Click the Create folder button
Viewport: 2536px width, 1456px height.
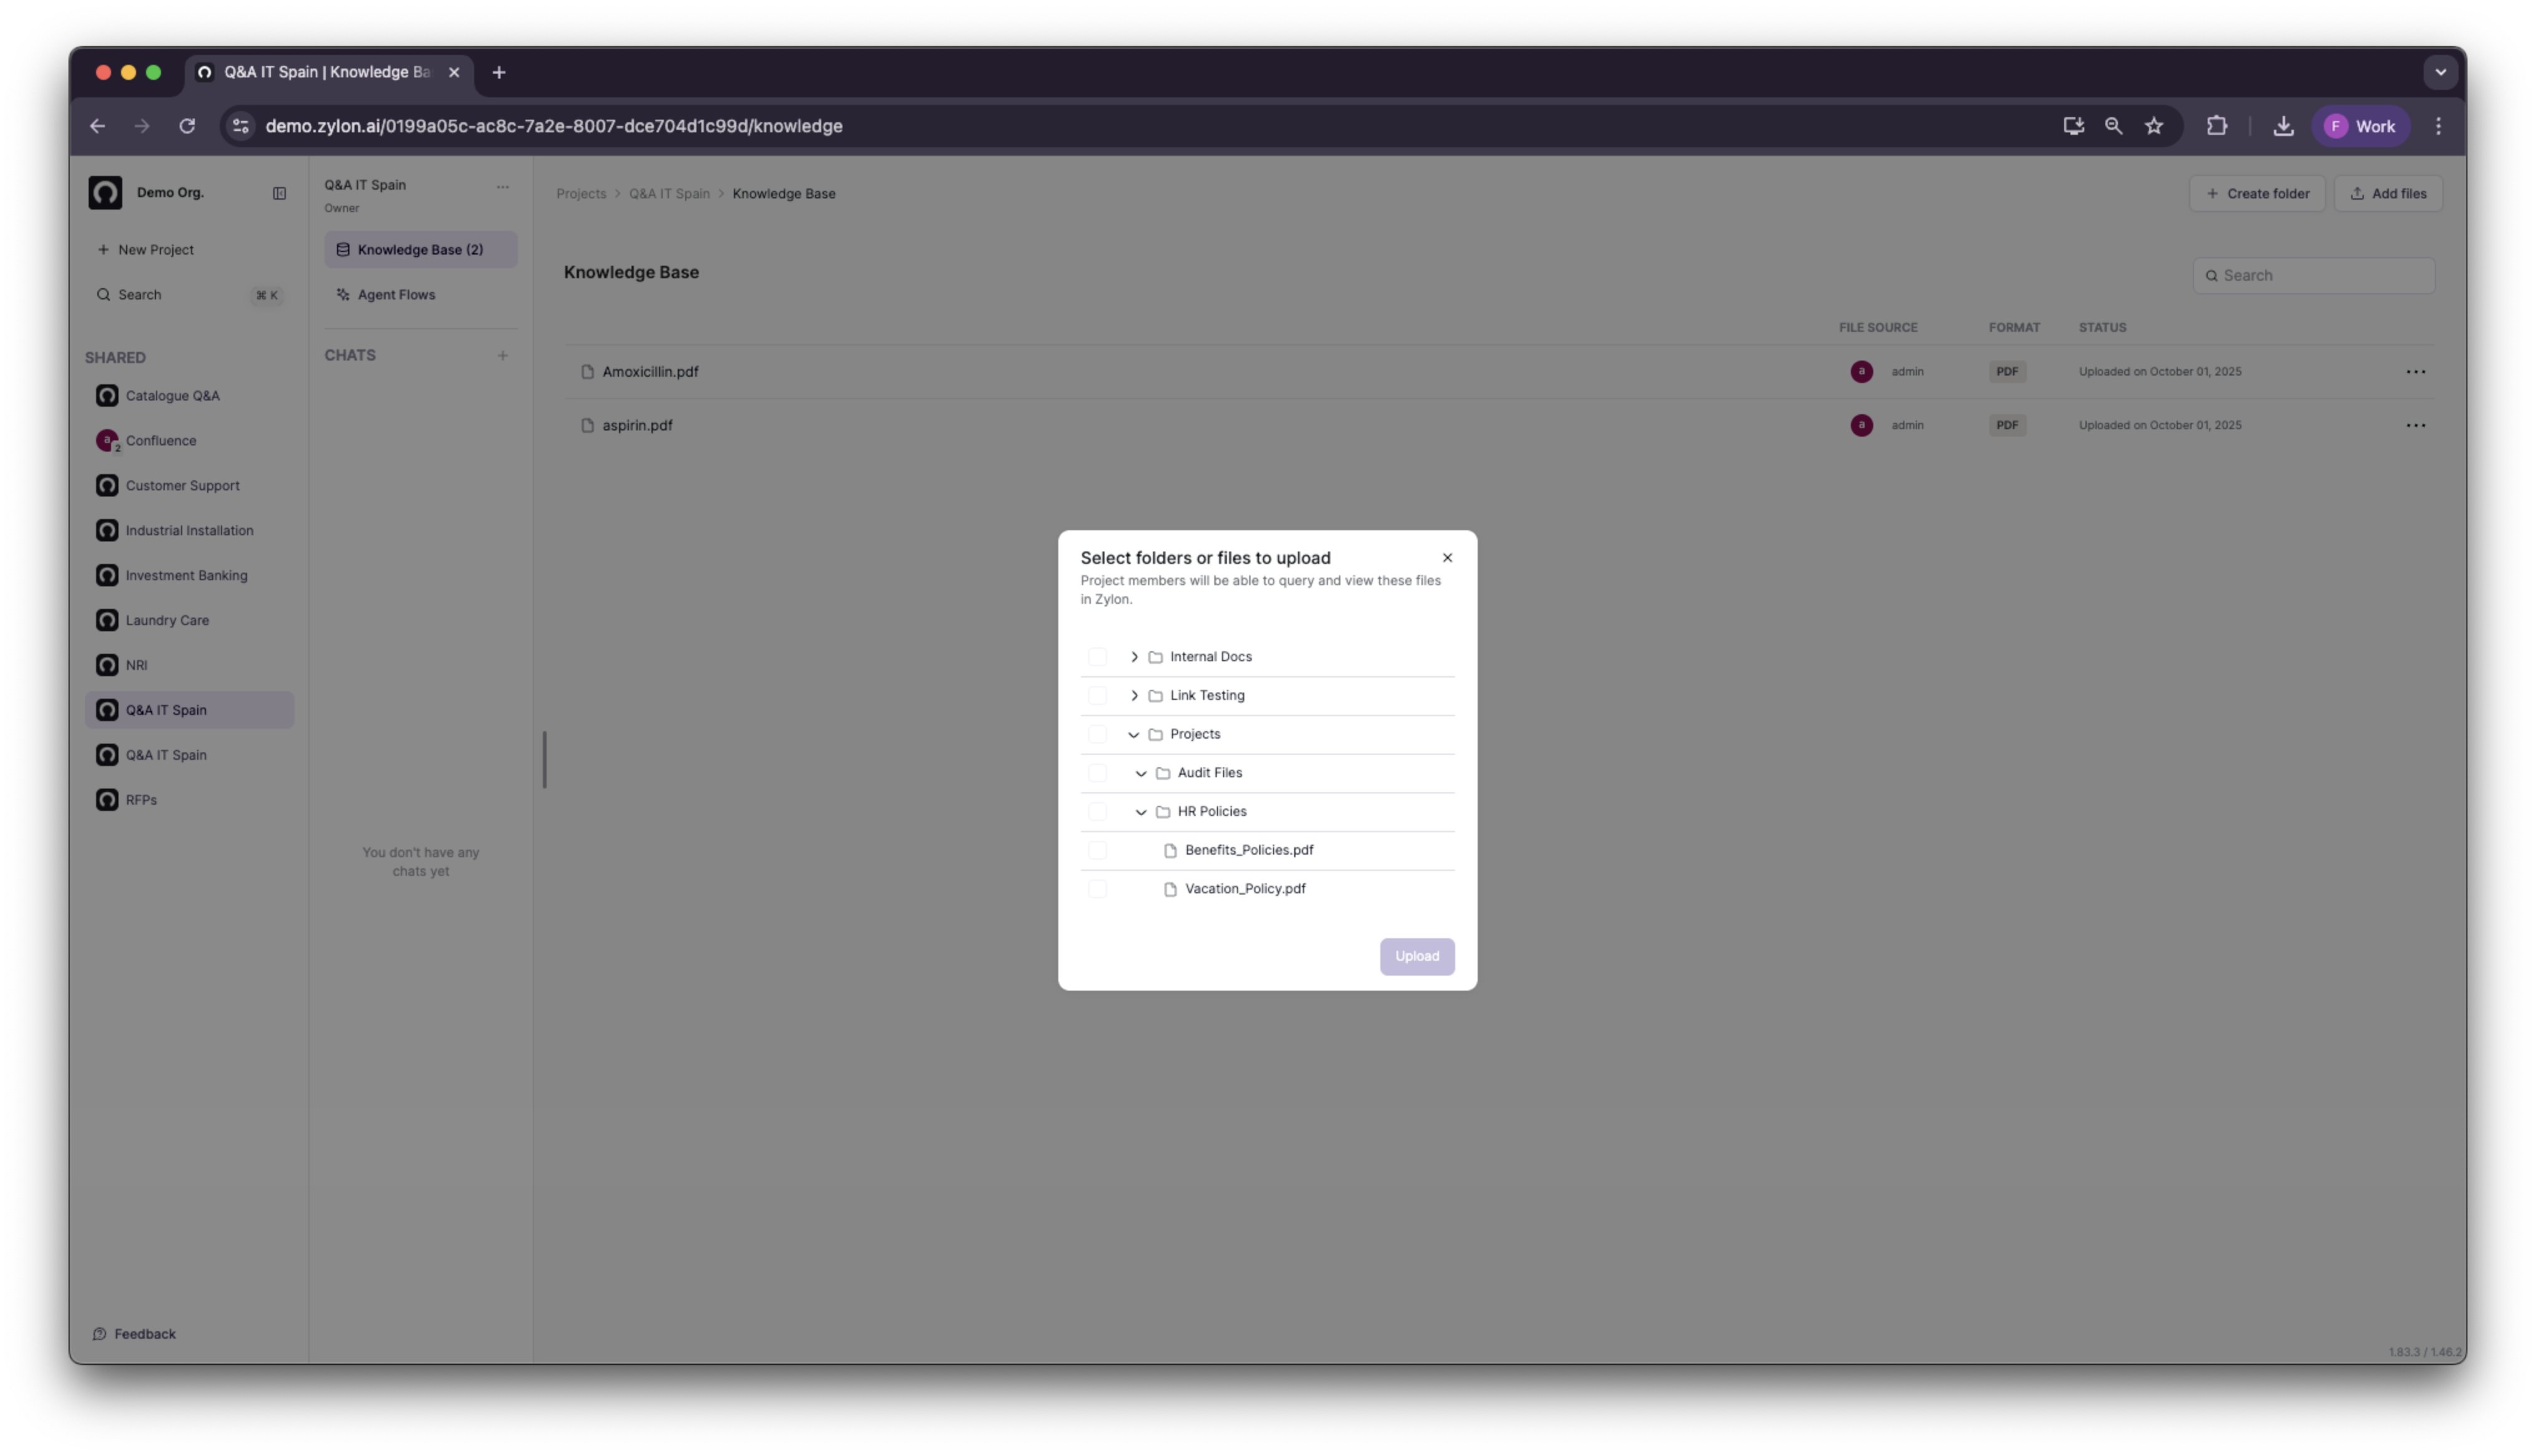[2257, 194]
